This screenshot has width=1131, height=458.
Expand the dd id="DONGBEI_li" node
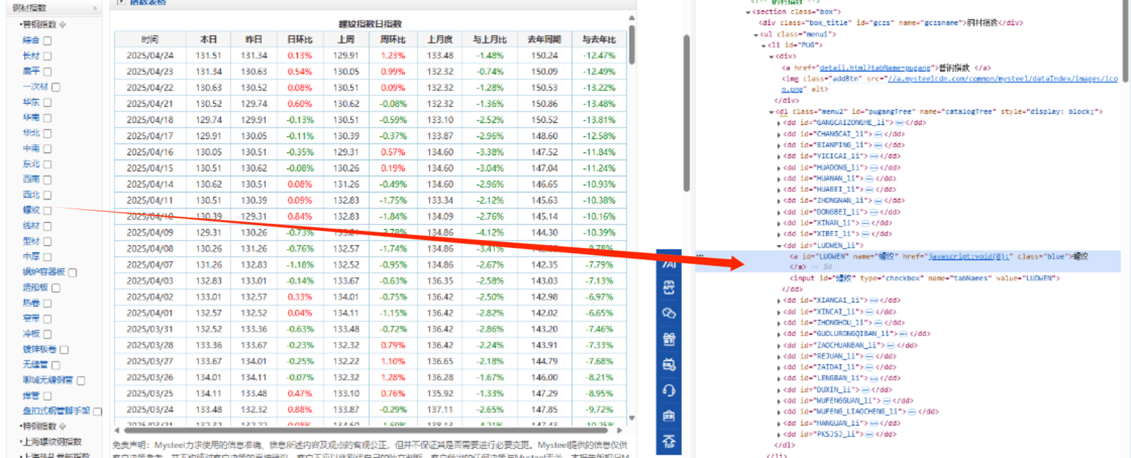click(x=778, y=212)
